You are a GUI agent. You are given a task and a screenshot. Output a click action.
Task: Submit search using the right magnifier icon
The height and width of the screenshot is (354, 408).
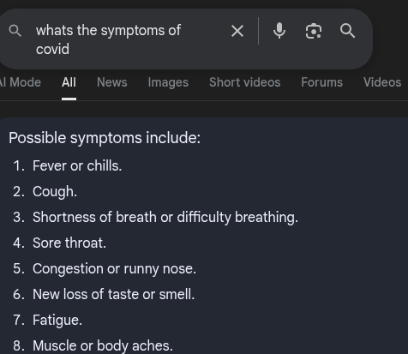pyautogui.click(x=347, y=31)
